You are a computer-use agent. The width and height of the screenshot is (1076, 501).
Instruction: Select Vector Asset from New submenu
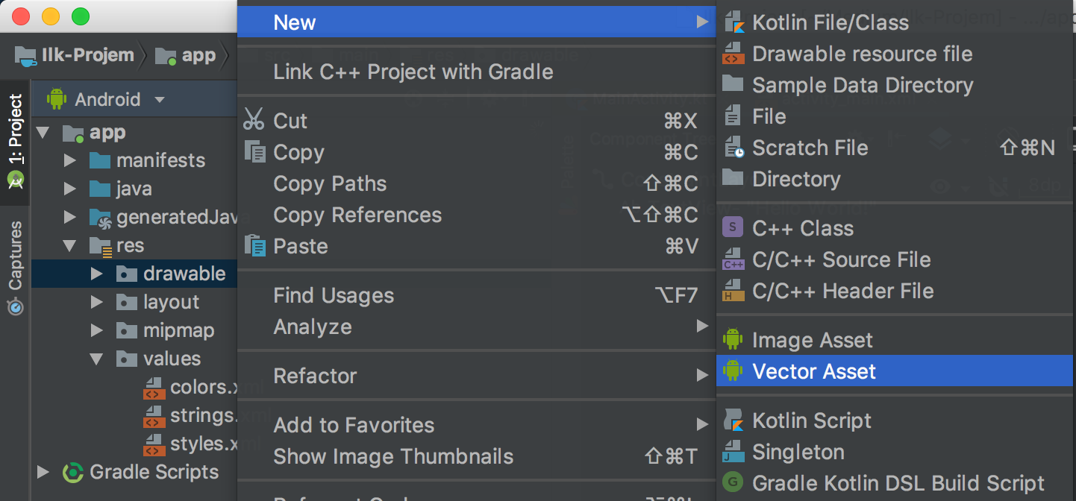click(x=895, y=371)
